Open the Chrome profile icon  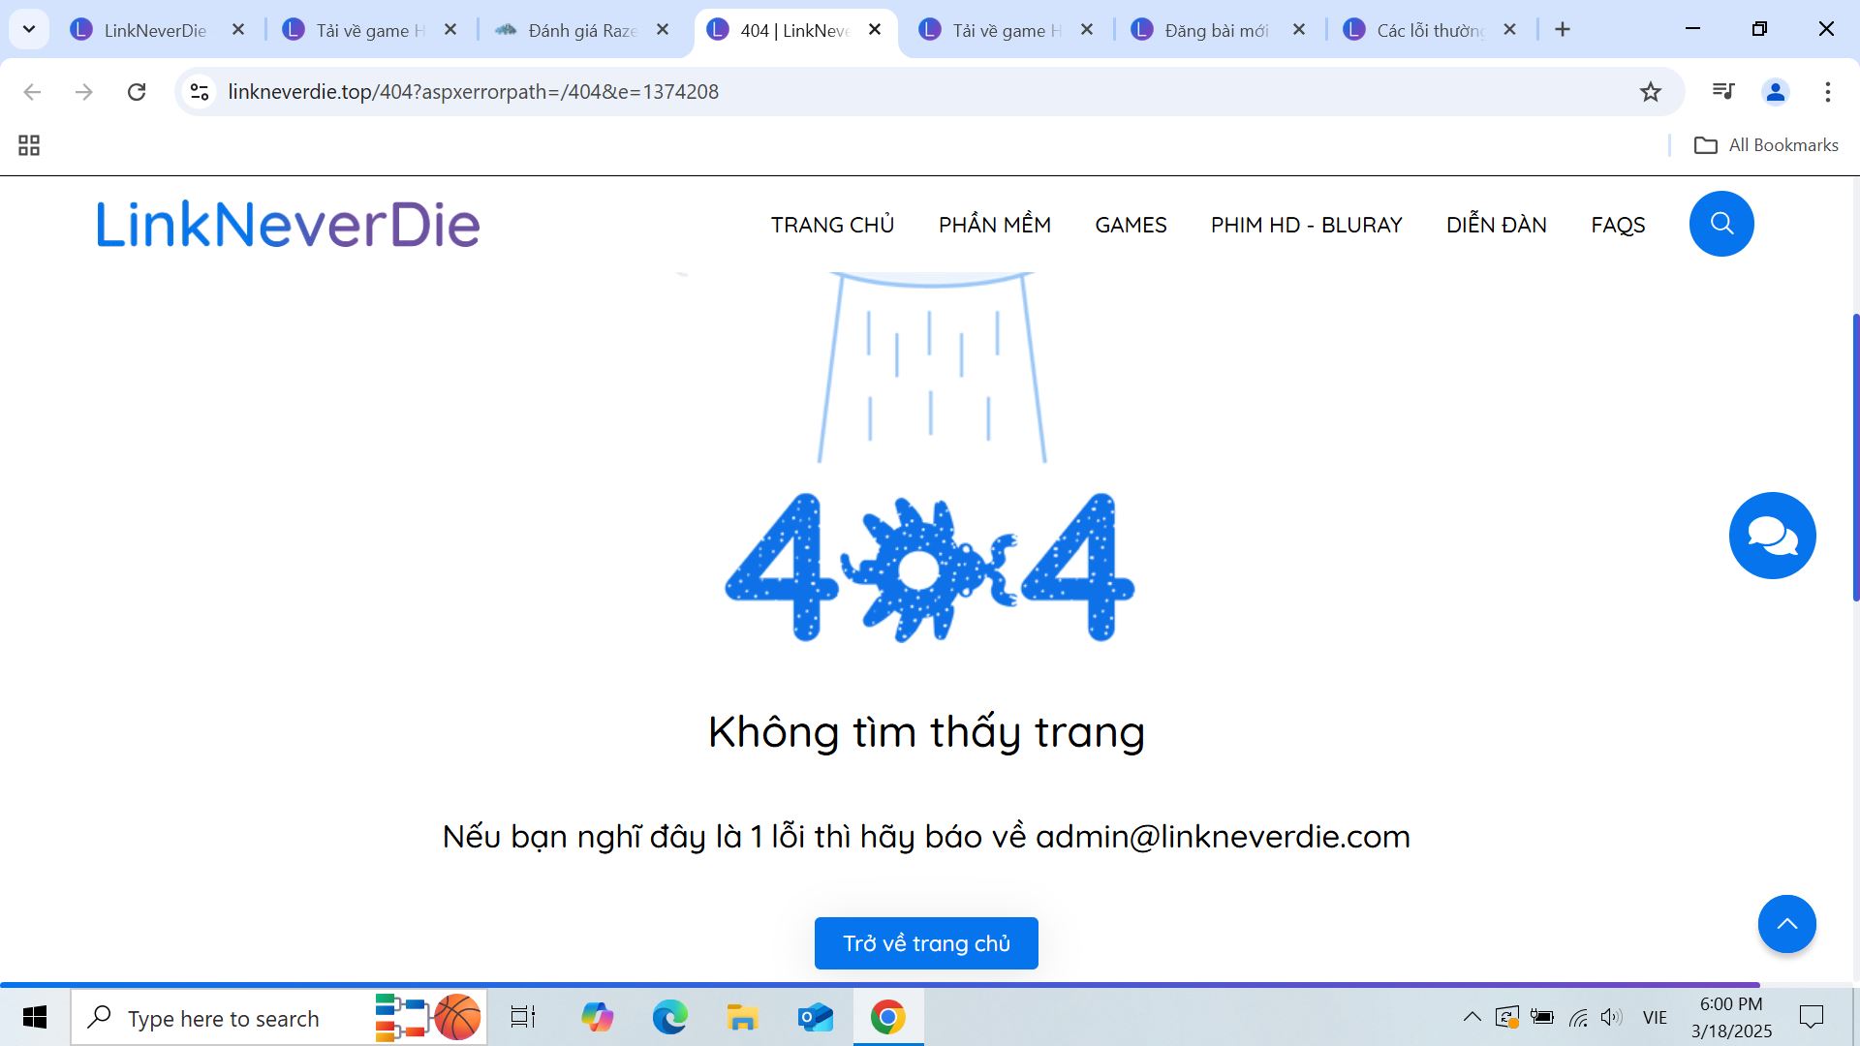coord(1774,92)
